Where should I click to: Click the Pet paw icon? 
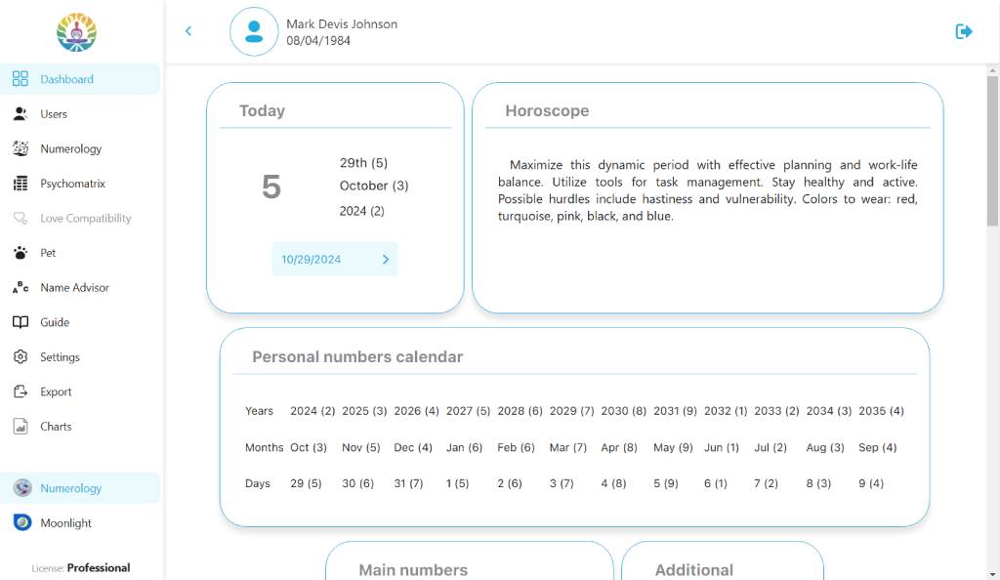pyautogui.click(x=21, y=253)
